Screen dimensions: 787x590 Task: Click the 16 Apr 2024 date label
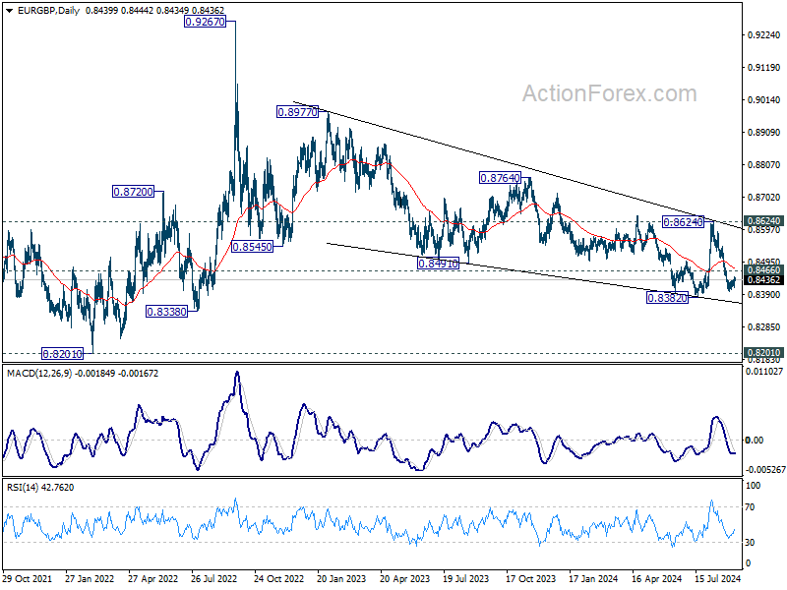click(x=656, y=578)
